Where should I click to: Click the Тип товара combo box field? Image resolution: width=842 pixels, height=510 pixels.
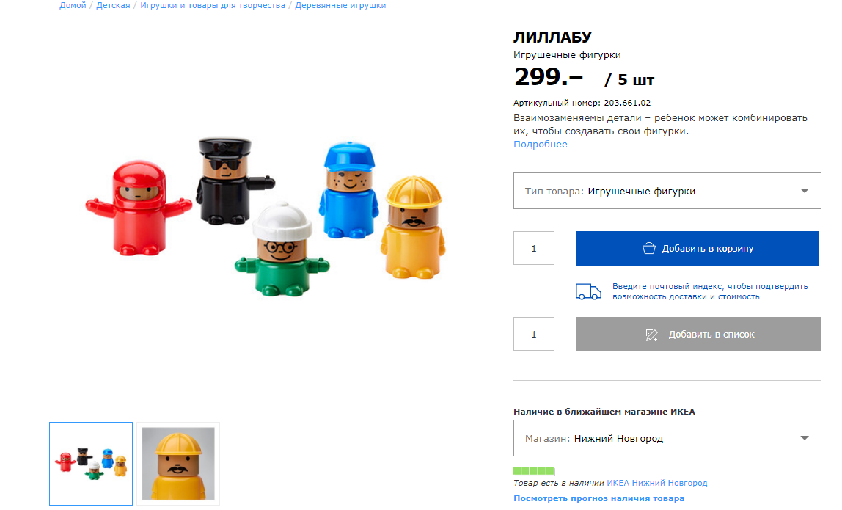point(667,191)
